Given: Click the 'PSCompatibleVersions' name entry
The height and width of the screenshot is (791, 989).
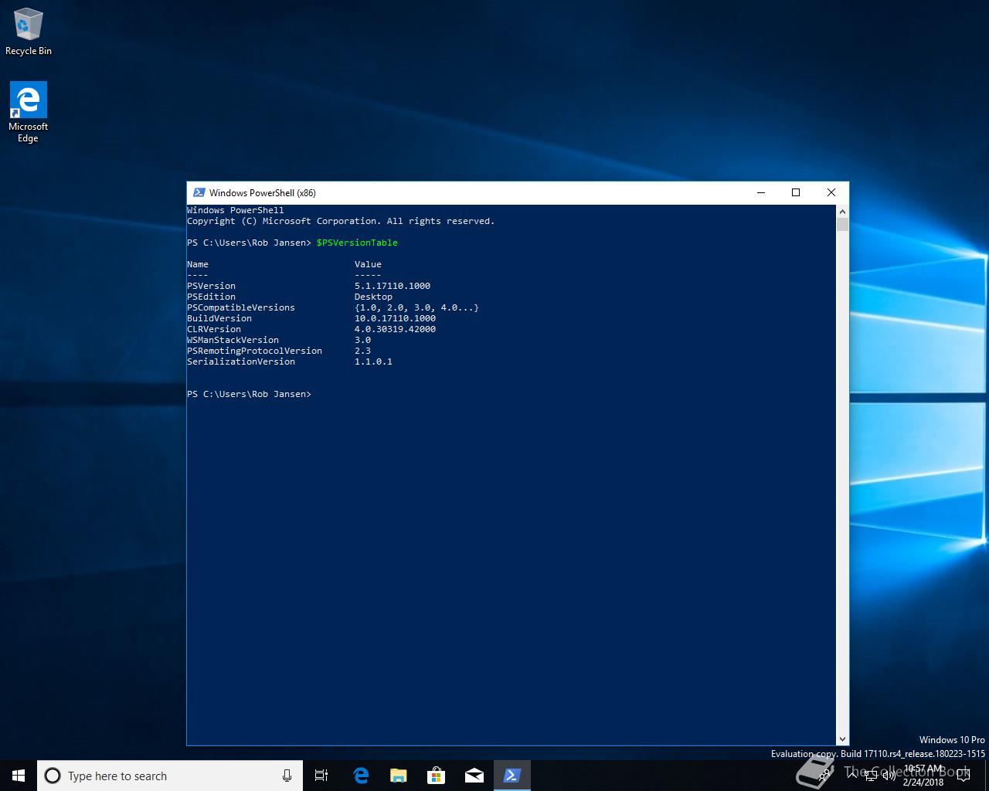Looking at the screenshot, I should [241, 307].
